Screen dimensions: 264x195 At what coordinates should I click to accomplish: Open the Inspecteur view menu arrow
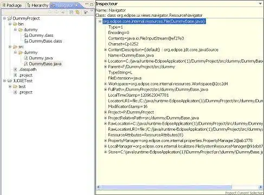[260, 3]
